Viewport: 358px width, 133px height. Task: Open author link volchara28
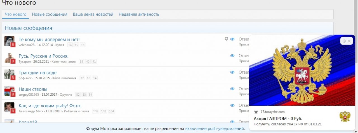pos(27,45)
